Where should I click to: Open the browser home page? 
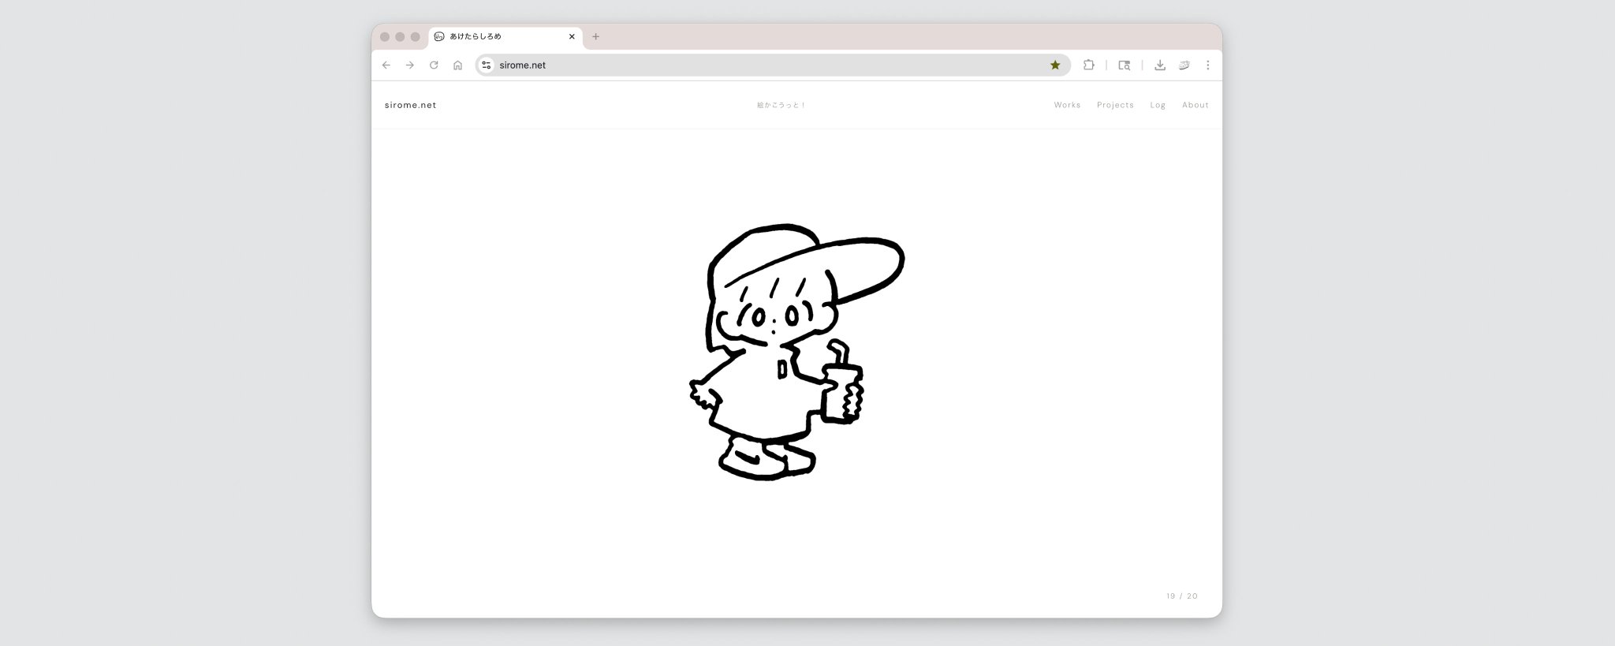tap(457, 65)
